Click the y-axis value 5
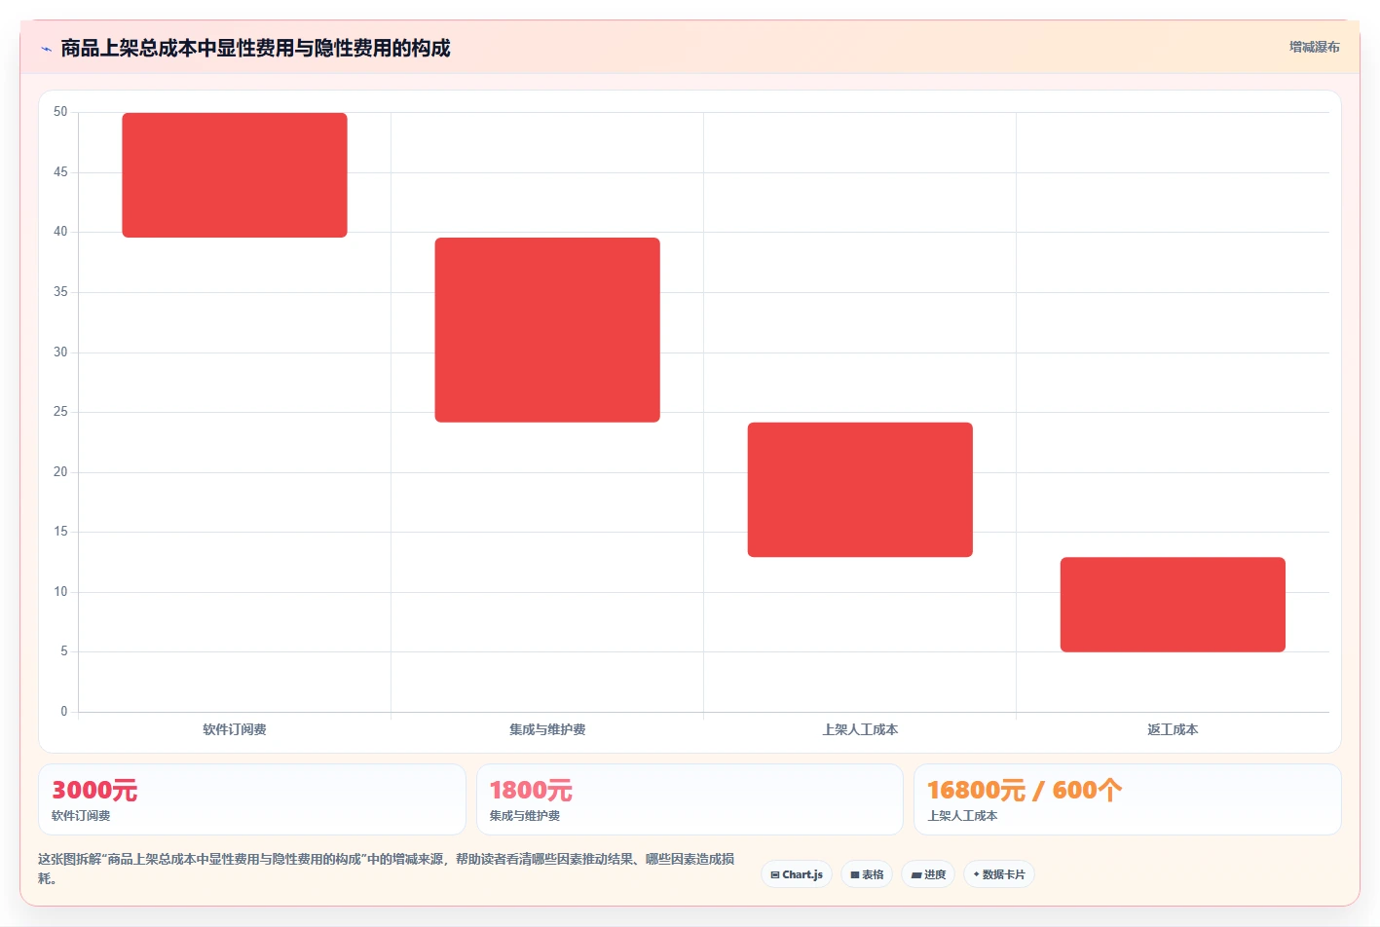This screenshot has width=1380, height=927. [x=64, y=651]
